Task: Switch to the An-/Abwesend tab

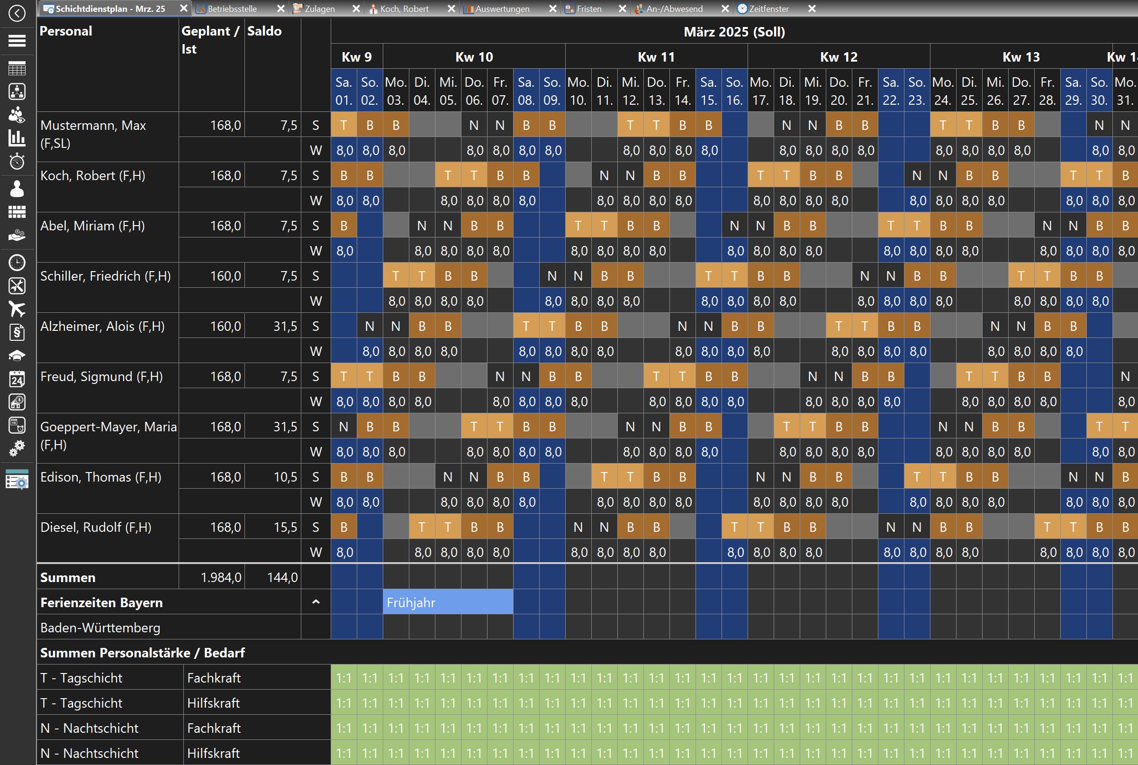Action: tap(674, 9)
